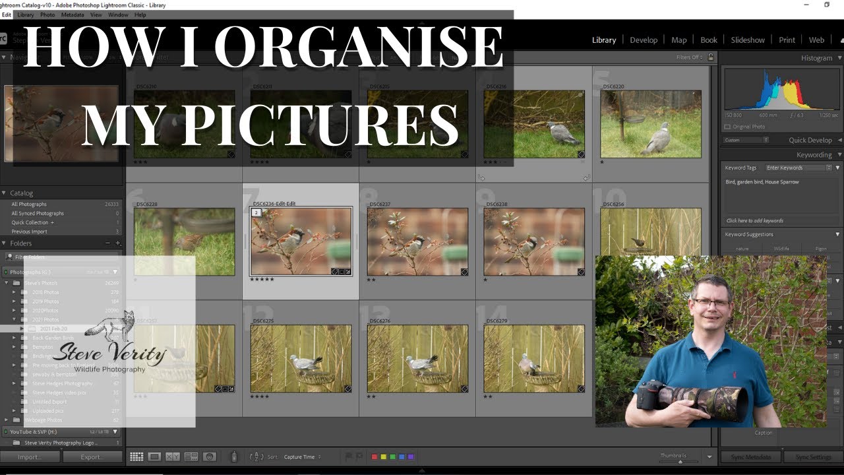844x475 pixels.
Task: Collapse the Keyword Suggestions section
Action: point(838,234)
